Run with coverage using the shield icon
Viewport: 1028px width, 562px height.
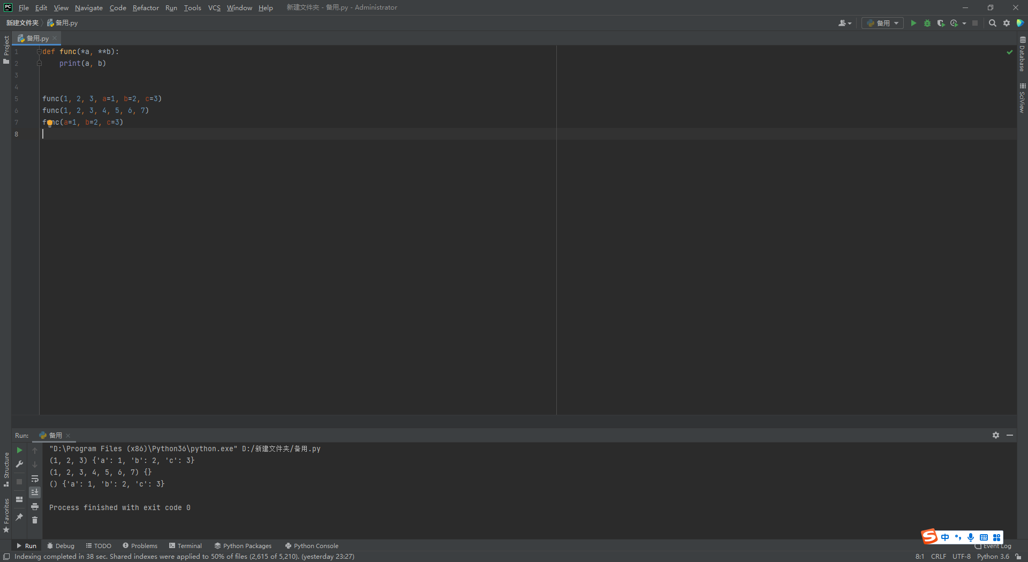coord(941,23)
